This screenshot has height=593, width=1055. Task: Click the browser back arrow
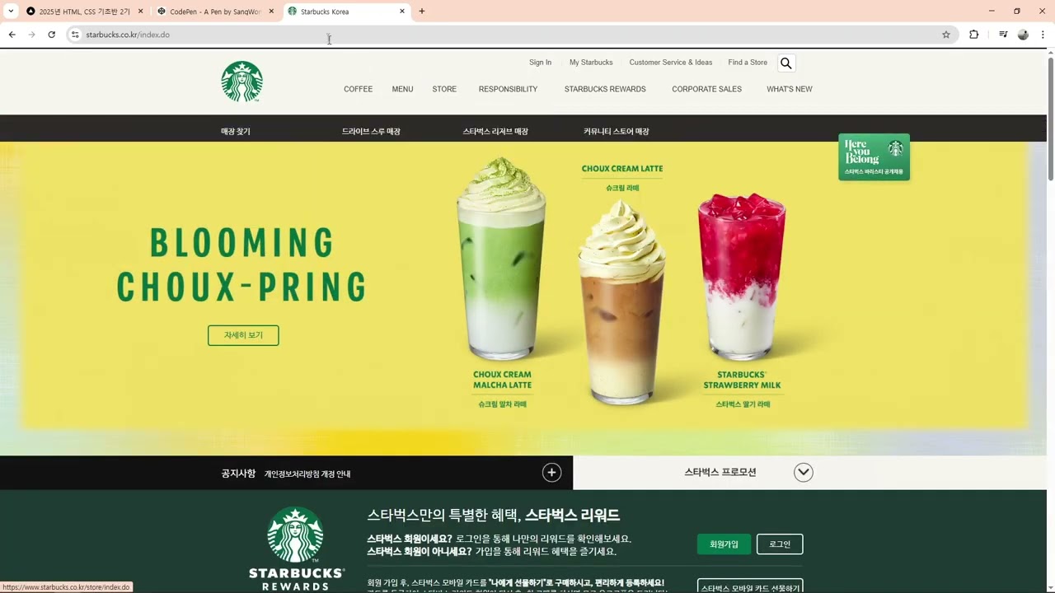point(12,35)
